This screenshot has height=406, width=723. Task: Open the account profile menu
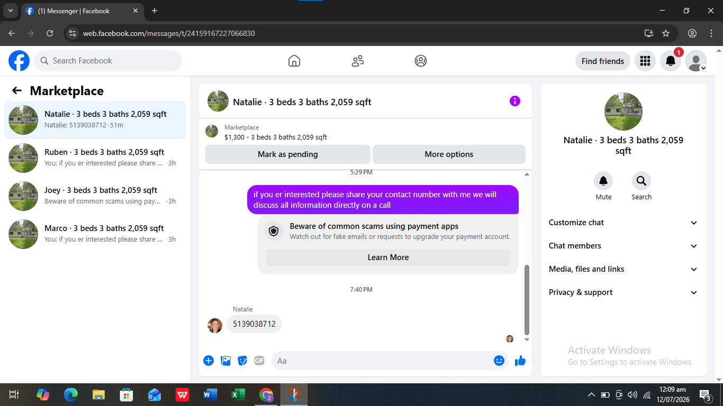pyautogui.click(x=696, y=61)
